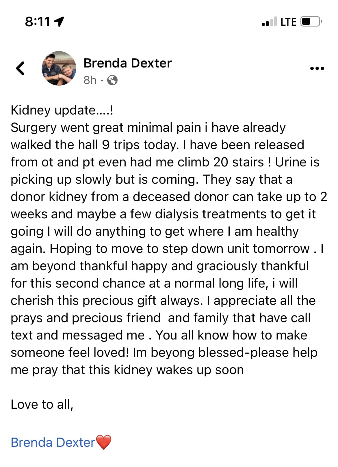Open author name Brenda Dexter in post header

127,63
